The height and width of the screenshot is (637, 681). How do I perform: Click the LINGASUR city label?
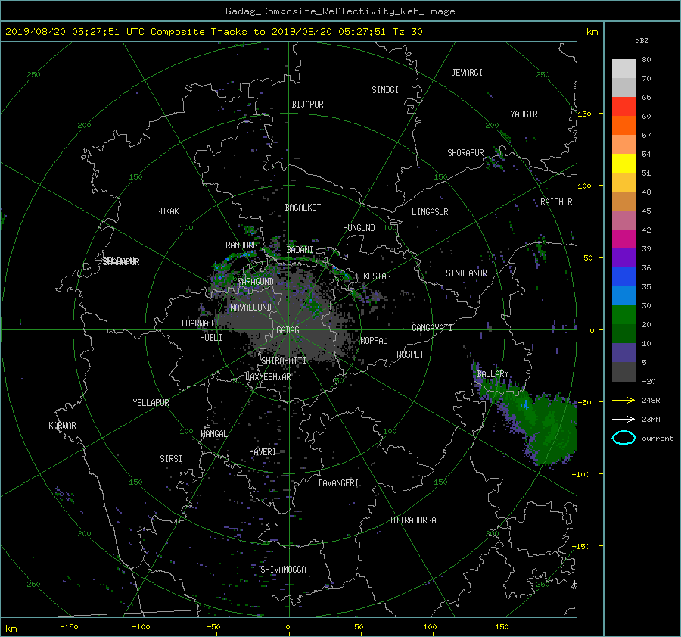click(430, 212)
